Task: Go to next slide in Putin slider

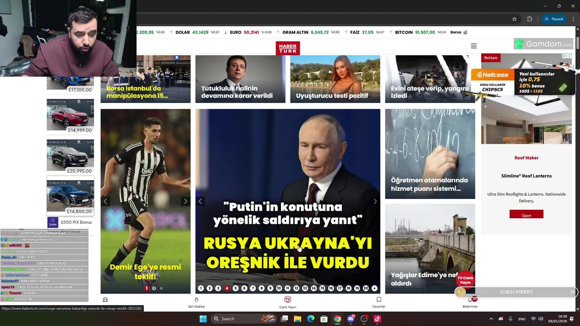Action: (375, 201)
